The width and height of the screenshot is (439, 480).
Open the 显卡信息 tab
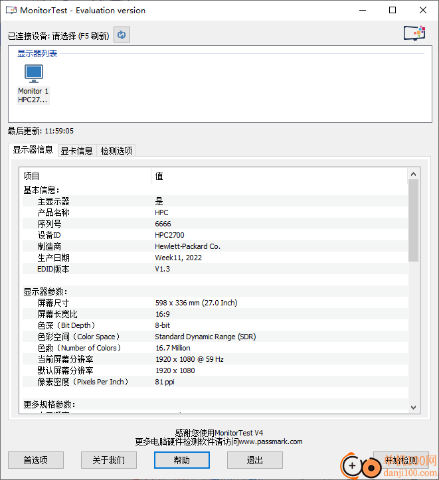(77, 151)
